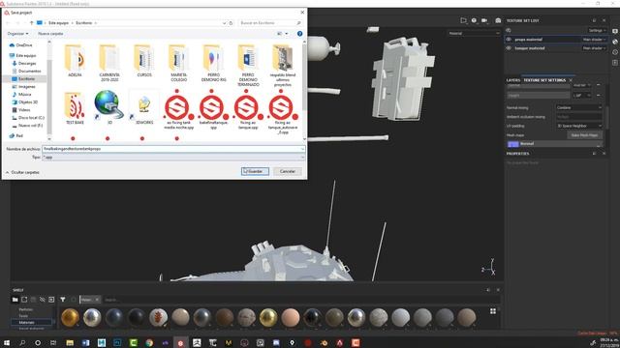Click the Nueva carpeta button
Image resolution: width=620 pixels, height=348 pixels.
[x=50, y=34]
